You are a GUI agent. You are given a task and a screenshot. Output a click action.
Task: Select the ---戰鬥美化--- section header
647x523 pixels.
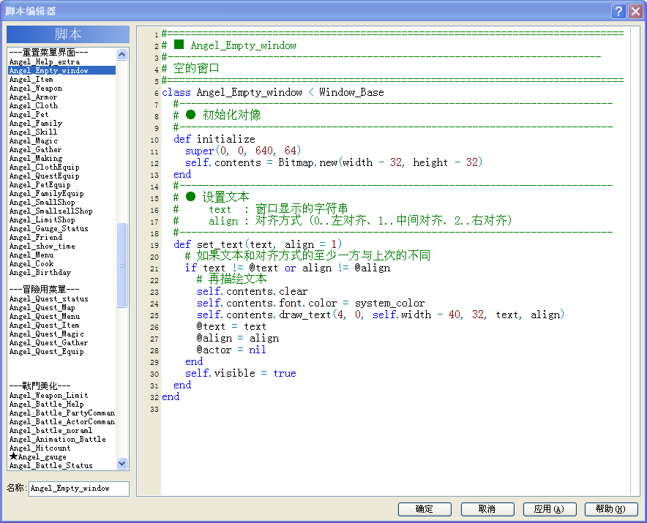click(40, 385)
